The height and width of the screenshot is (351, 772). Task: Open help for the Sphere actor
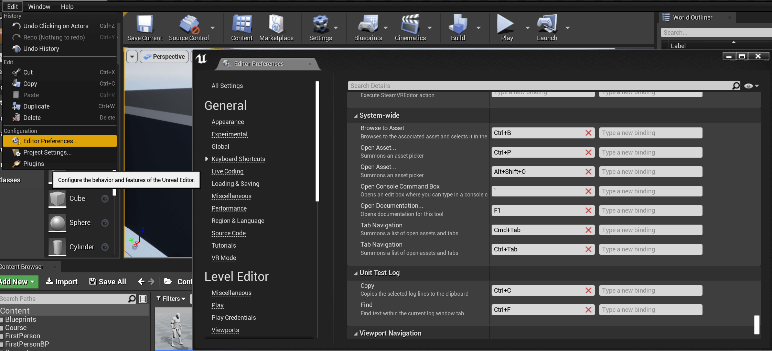105,223
